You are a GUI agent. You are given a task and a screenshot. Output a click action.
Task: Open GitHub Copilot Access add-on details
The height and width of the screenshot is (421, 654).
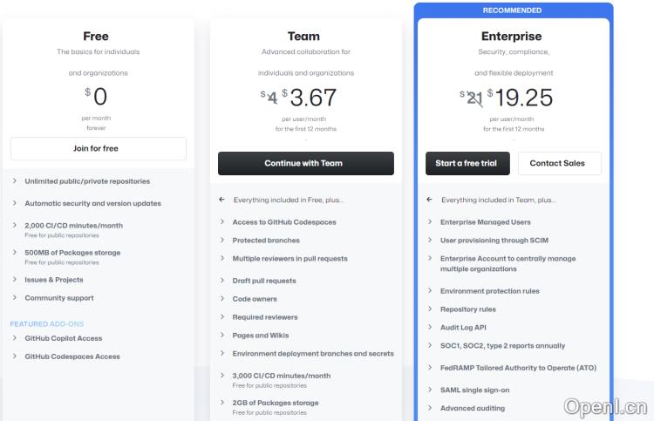tap(63, 338)
